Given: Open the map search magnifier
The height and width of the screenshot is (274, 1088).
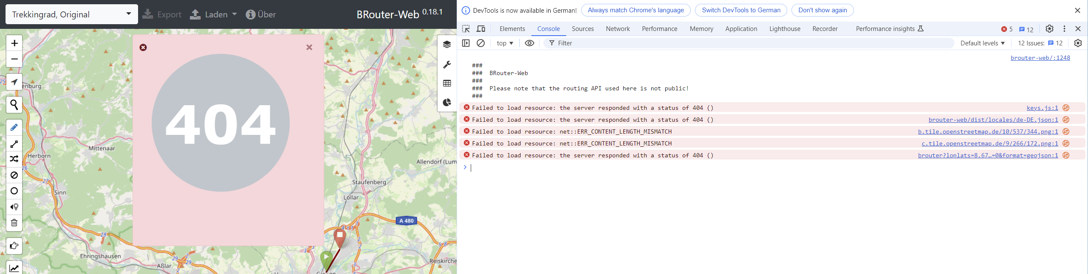Looking at the screenshot, I should click(14, 104).
